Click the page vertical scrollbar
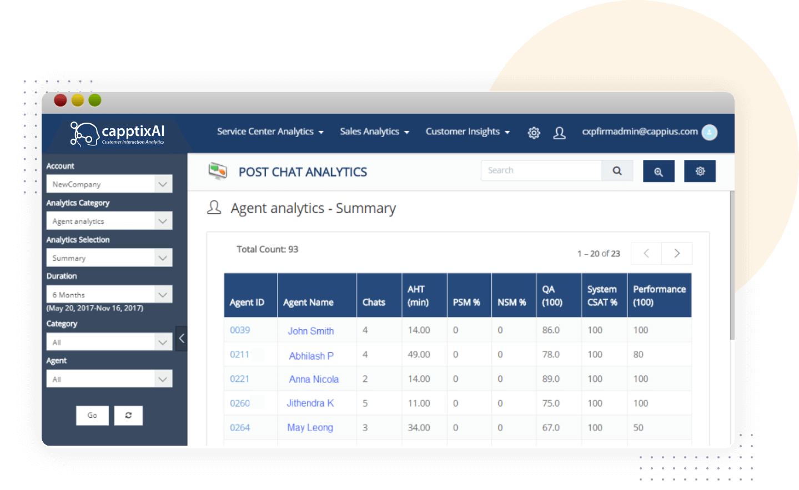 [x=732, y=265]
